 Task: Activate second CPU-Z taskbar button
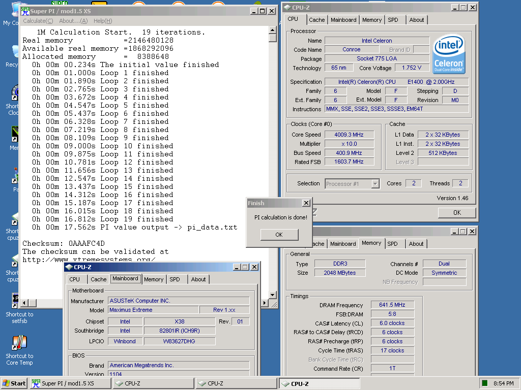coord(237,383)
